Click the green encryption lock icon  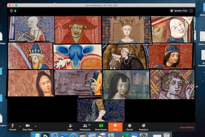pyautogui.click(x=15, y=11)
